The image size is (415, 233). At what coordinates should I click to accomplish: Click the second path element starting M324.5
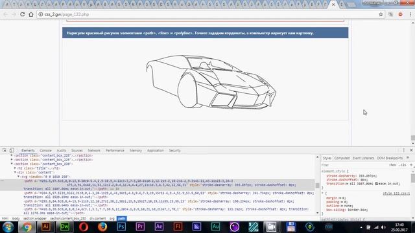[x=169, y=195]
